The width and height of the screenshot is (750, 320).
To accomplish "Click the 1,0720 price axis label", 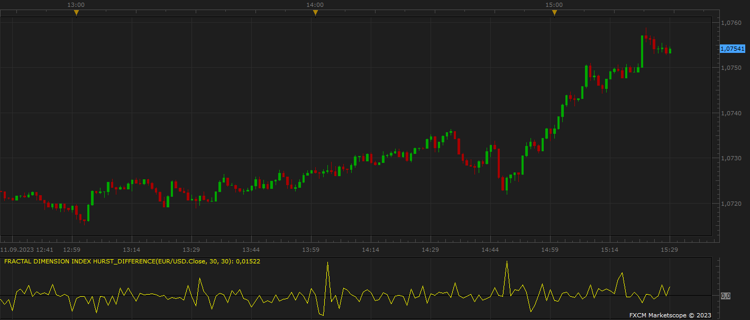I will click(x=731, y=204).
